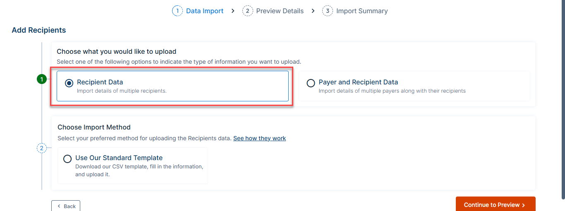
Task: Click the circled 3 step icon
Action: (328, 11)
